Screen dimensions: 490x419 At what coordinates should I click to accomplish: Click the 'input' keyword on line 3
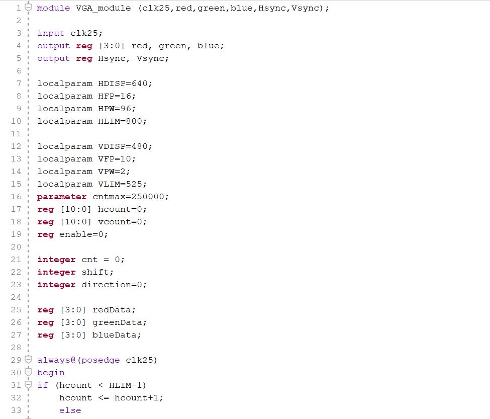click(x=51, y=33)
